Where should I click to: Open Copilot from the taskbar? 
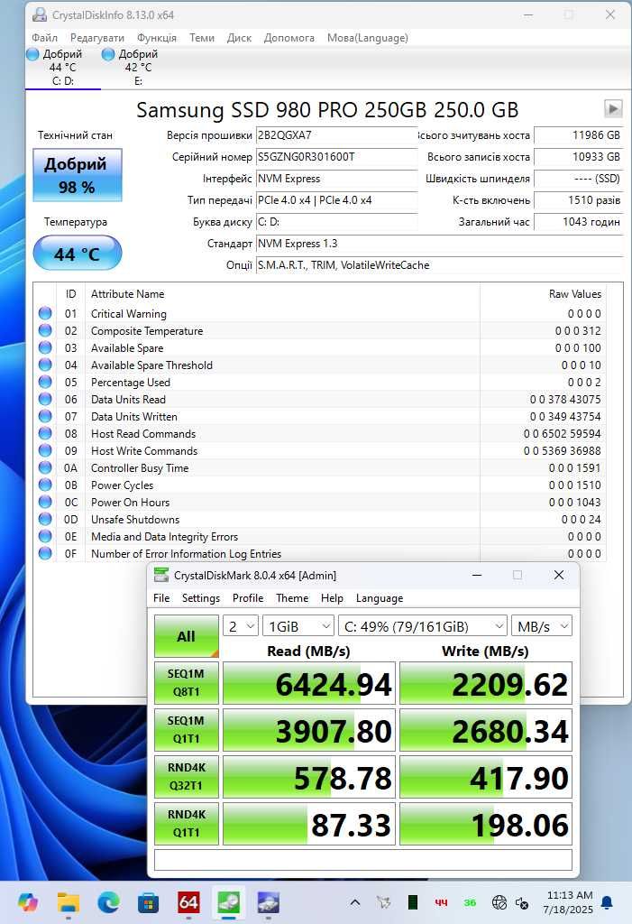tap(28, 902)
